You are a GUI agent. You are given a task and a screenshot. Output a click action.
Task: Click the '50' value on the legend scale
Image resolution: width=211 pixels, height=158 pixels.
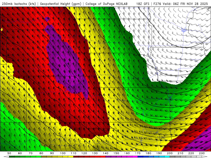[x=9, y=153]
